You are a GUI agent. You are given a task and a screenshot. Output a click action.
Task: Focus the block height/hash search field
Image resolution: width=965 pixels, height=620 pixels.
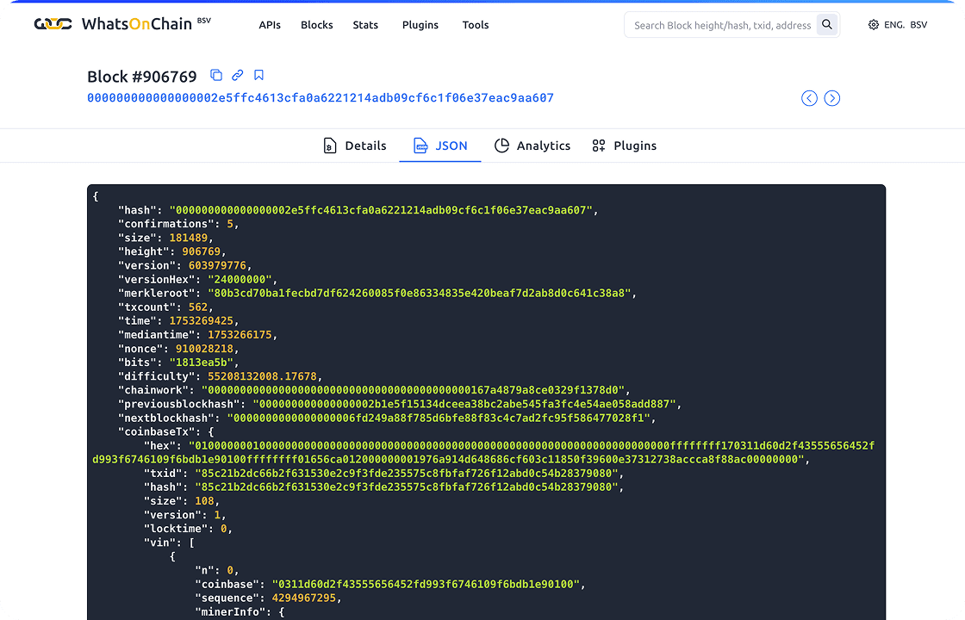(x=720, y=25)
